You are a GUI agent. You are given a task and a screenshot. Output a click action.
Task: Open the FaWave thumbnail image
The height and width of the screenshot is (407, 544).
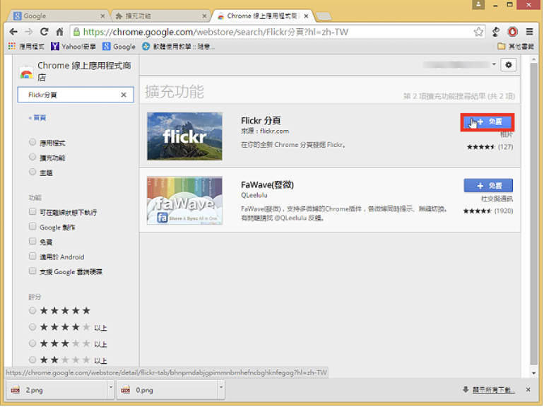tap(184, 201)
